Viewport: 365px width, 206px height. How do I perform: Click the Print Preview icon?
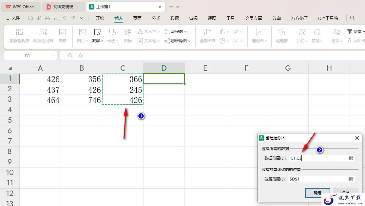pyautogui.click(x=56, y=18)
